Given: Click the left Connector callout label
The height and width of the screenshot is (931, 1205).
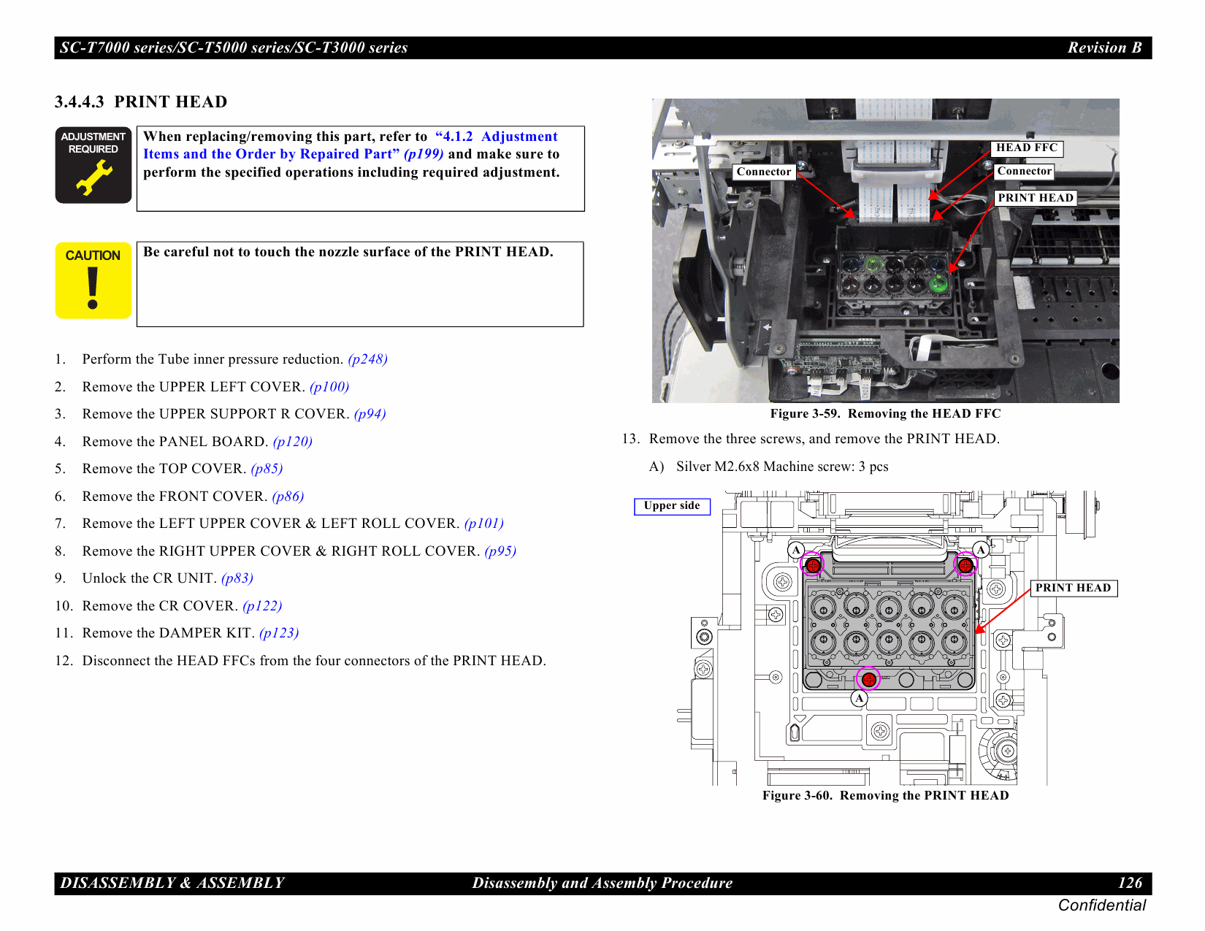Looking at the screenshot, I should click(x=764, y=172).
